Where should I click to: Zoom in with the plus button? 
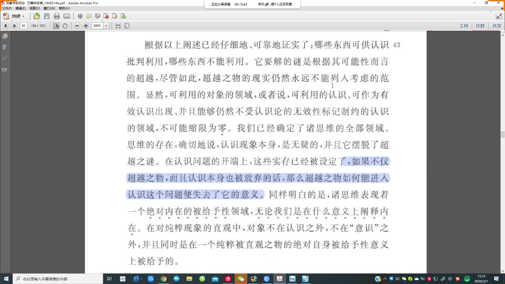86,26
